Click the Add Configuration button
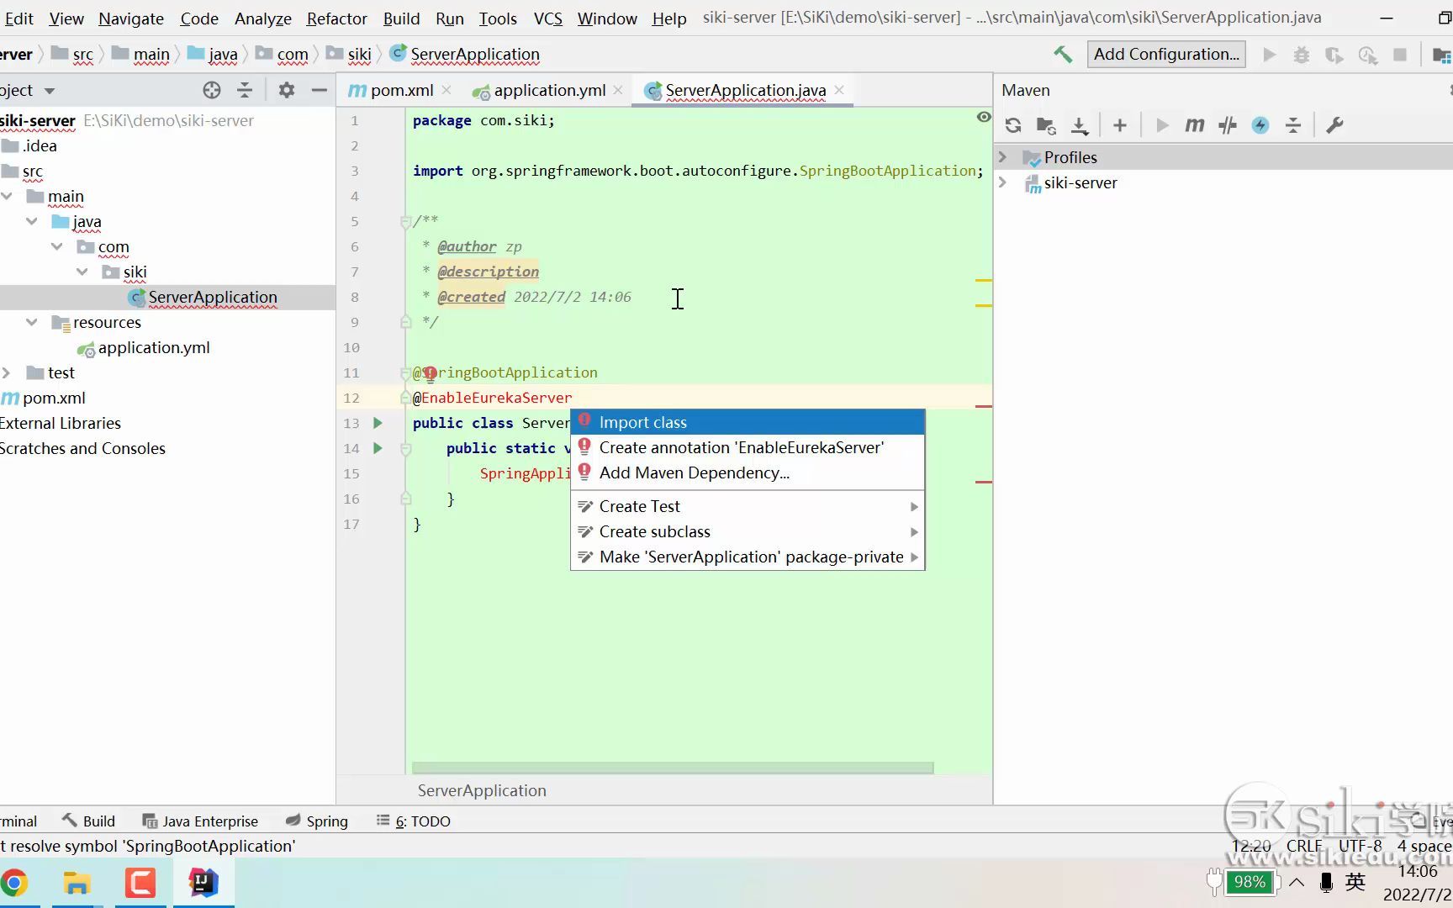The width and height of the screenshot is (1453, 908). (x=1166, y=55)
